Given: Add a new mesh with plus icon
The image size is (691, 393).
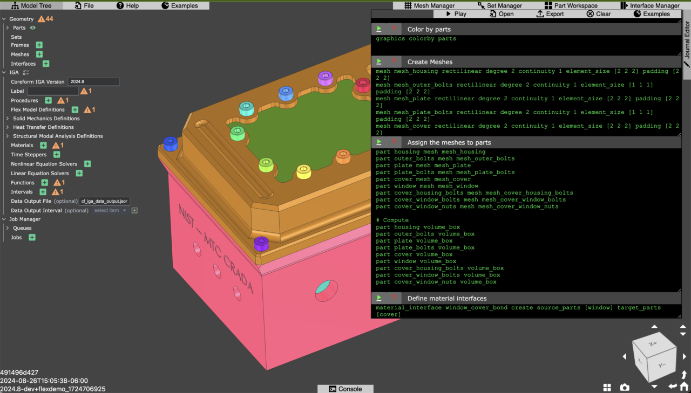Looking at the screenshot, I should click(39, 54).
